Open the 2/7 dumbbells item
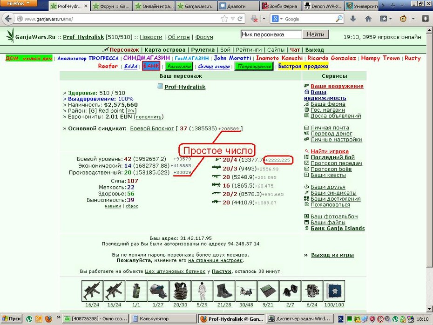This screenshot has width=433, height=325. 290,291
